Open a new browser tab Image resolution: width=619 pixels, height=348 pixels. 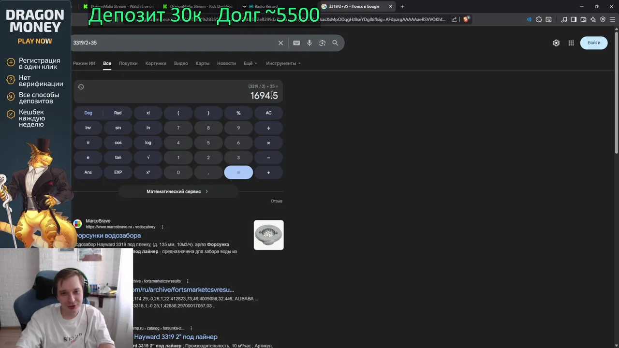tap(402, 6)
